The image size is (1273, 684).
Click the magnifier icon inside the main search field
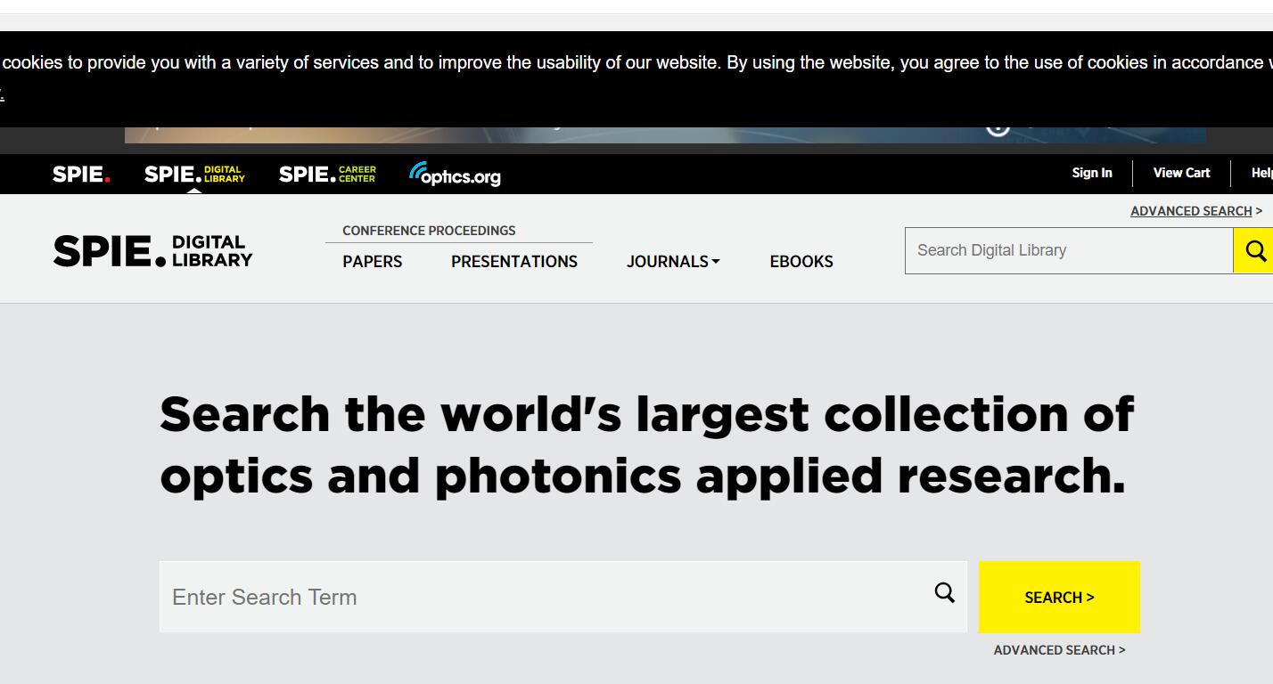click(x=945, y=592)
